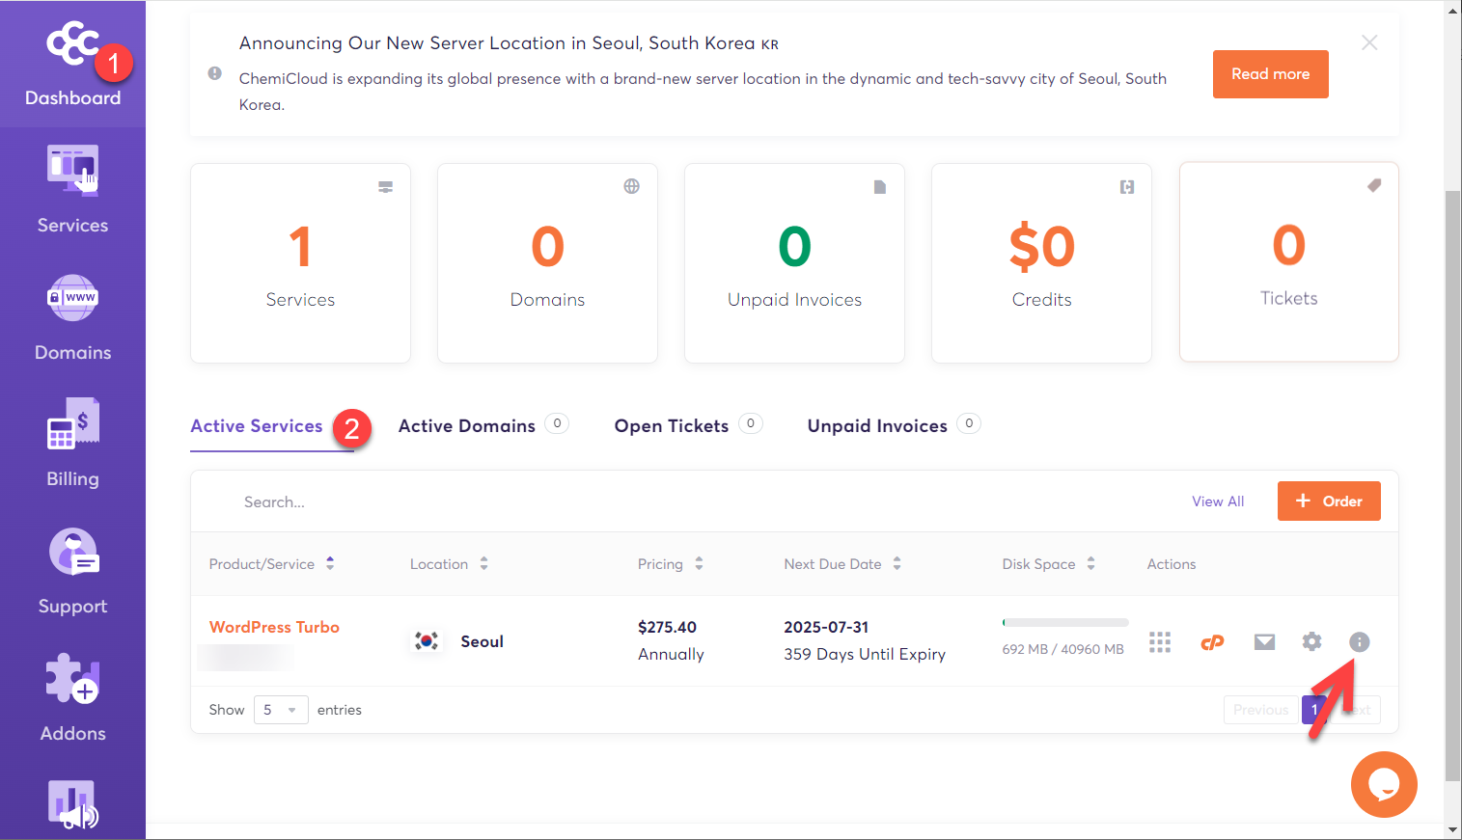
Task: Sort by Location column
Action: (449, 564)
